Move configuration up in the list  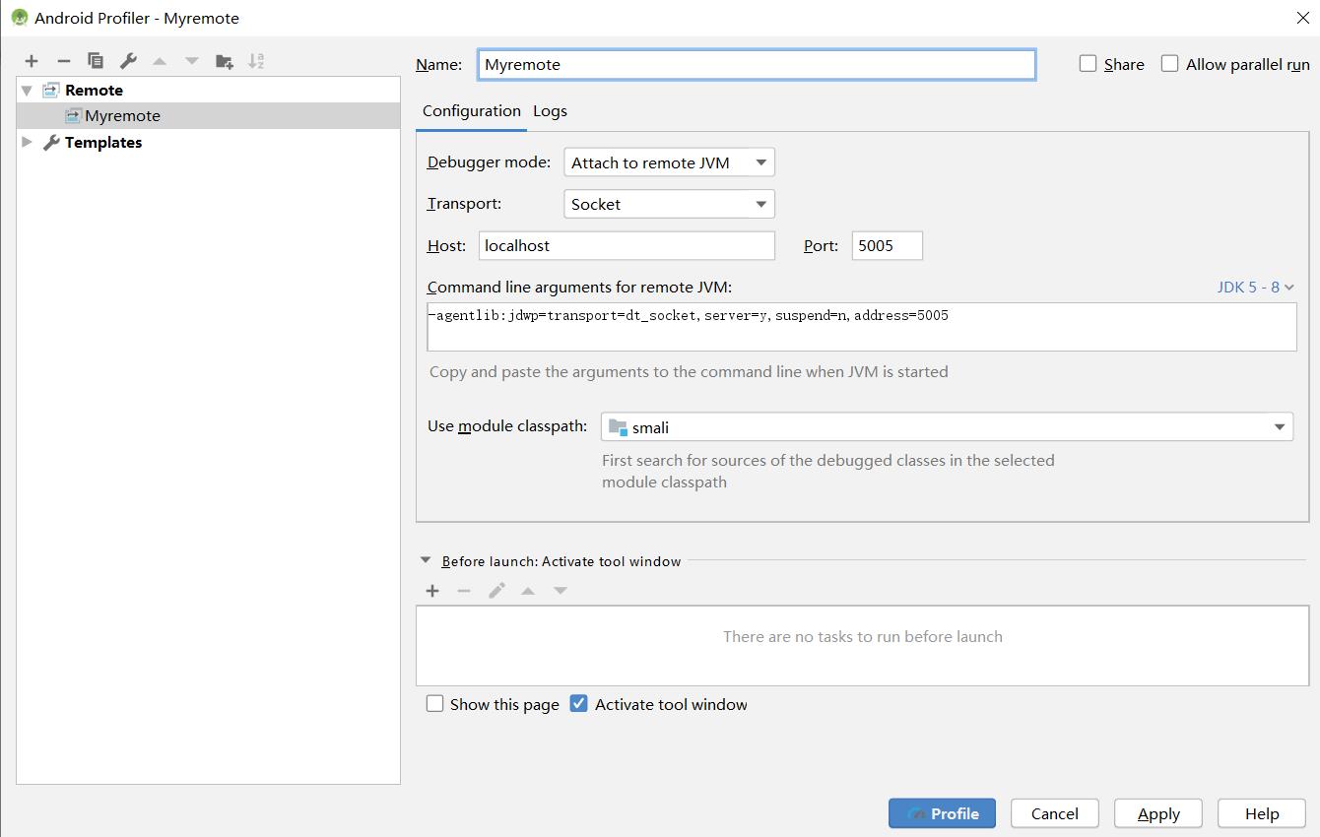(x=160, y=61)
